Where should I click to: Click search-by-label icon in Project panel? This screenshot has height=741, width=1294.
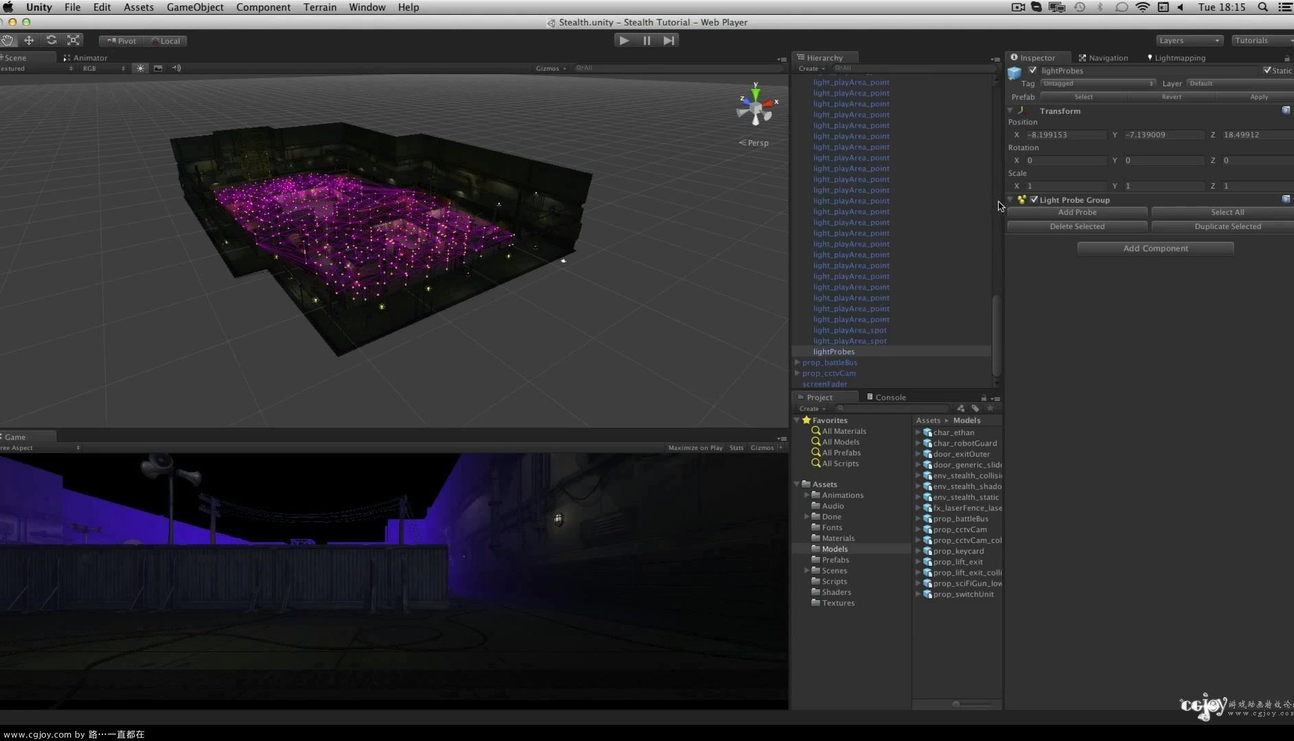point(975,408)
